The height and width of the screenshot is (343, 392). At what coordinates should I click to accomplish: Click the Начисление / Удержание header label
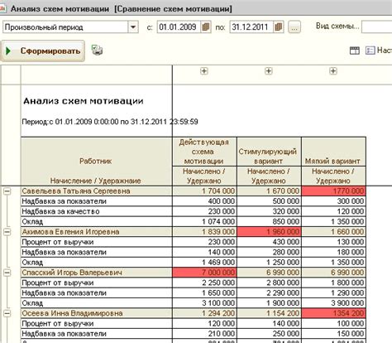(96, 181)
